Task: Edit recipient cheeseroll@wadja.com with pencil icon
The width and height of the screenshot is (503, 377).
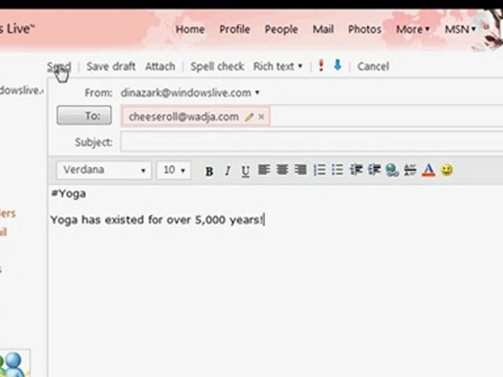Action: 249,117
